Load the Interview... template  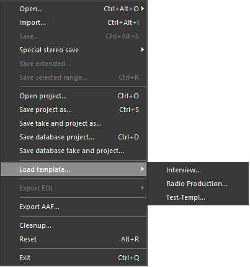pyautogui.click(x=198, y=170)
